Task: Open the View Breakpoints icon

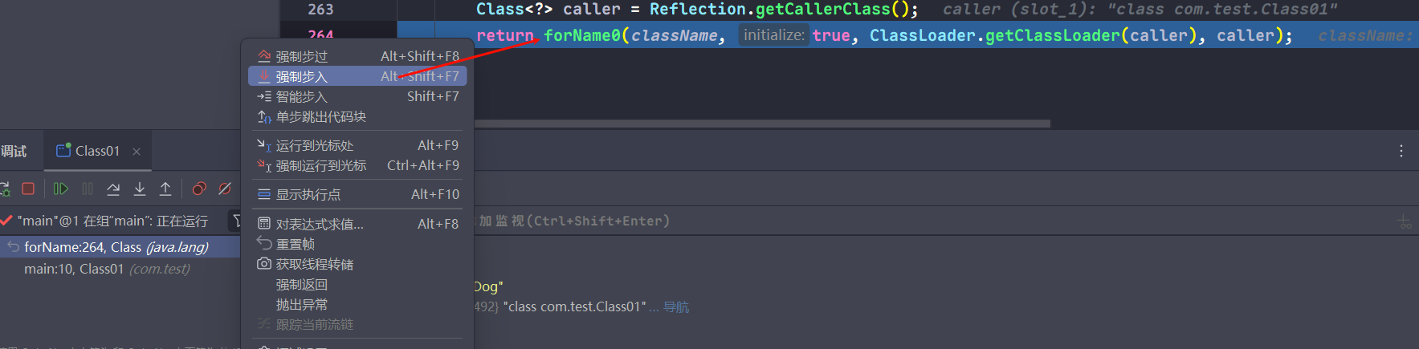Action: (x=199, y=189)
